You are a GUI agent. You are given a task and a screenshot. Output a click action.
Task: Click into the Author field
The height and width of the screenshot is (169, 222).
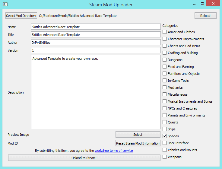coord(96,43)
